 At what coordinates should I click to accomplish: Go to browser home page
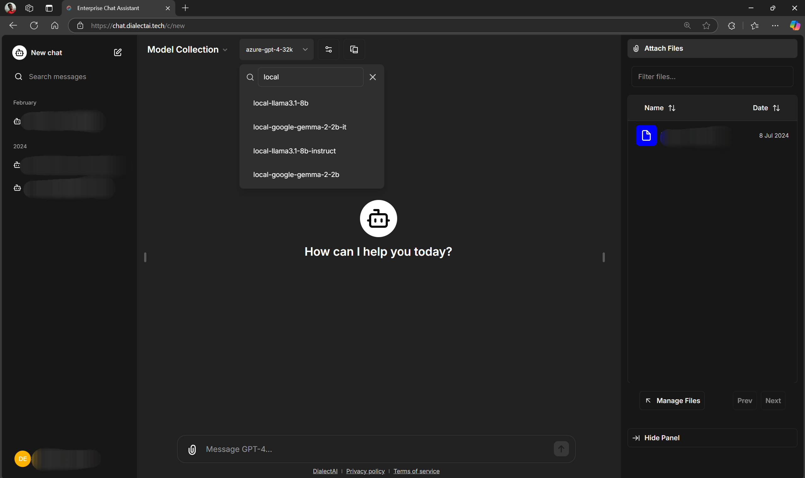55,26
